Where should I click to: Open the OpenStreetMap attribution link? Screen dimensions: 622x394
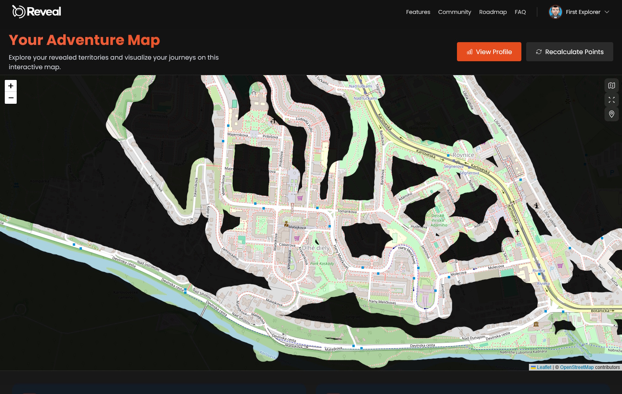(577, 367)
